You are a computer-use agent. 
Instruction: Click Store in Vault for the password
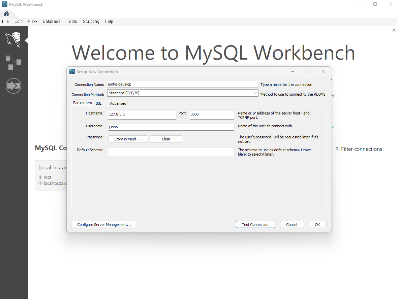coord(128,139)
